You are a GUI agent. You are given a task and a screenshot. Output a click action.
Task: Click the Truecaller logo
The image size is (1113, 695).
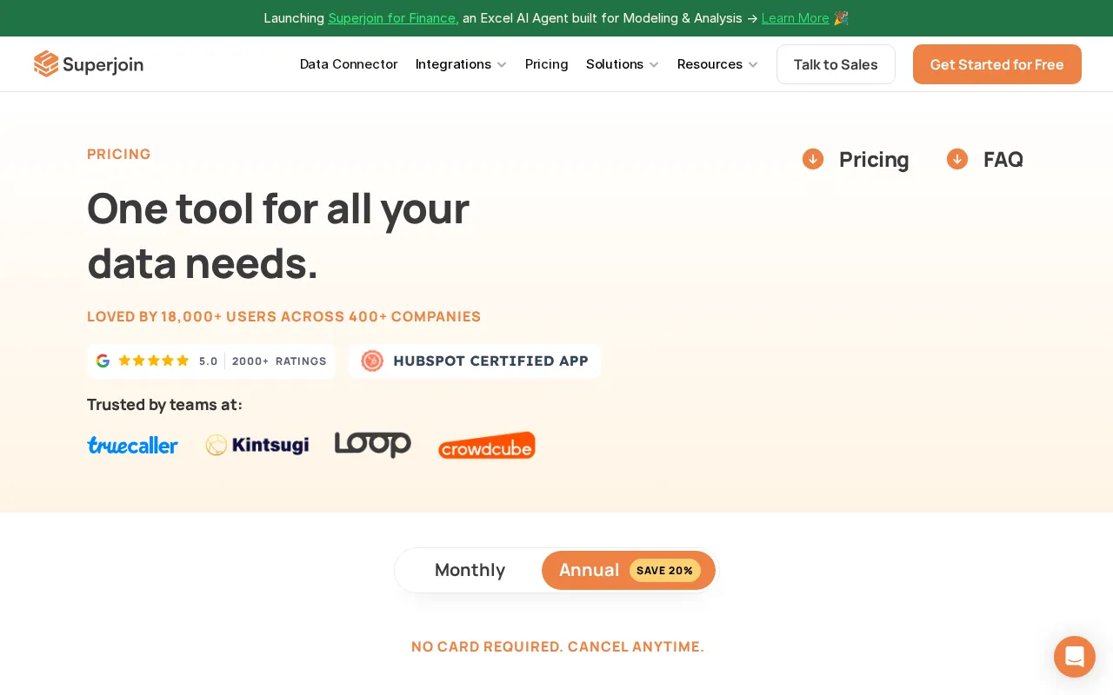132,445
